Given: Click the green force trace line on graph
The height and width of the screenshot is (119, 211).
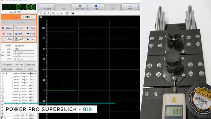Looking at the screenshot, I should 61,90.
